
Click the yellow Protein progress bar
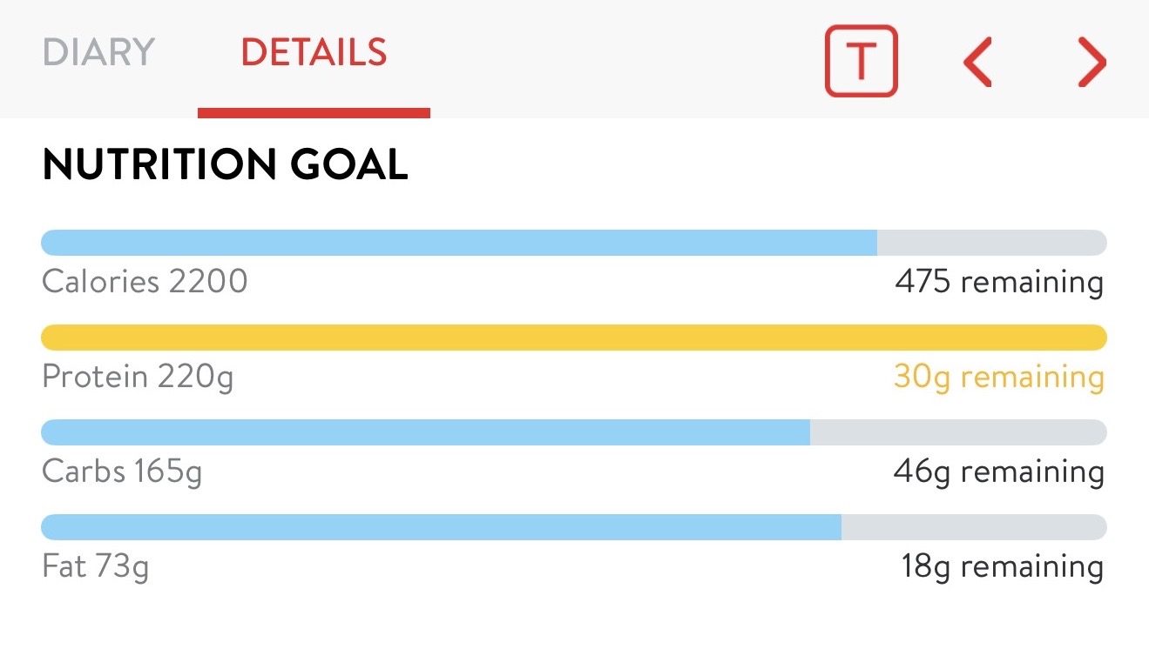point(573,337)
